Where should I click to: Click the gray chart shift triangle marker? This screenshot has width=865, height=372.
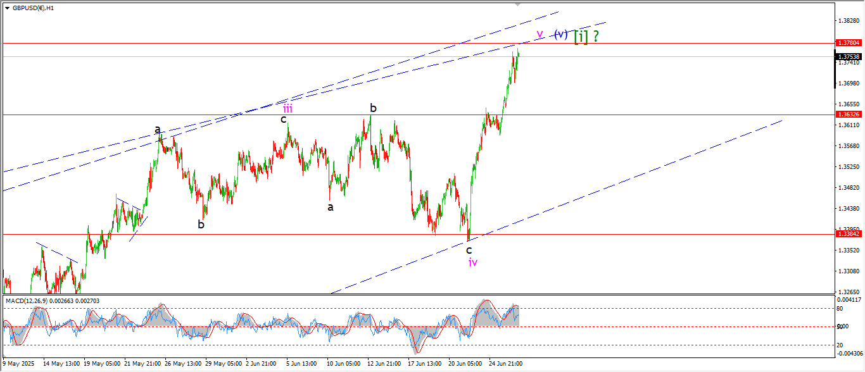[519, 4]
